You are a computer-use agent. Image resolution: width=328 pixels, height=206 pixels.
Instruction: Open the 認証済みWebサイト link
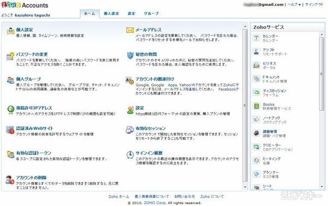pyautogui.click(x=34, y=128)
